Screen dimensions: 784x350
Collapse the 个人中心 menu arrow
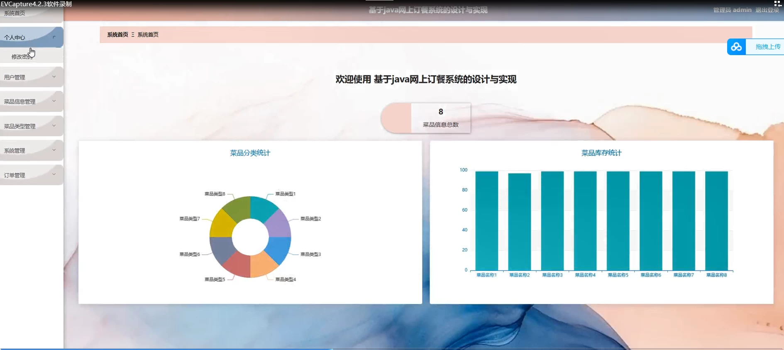point(54,37)
